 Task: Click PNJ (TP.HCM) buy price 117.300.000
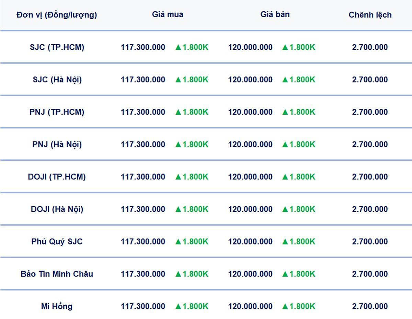(x=143, y=112)
